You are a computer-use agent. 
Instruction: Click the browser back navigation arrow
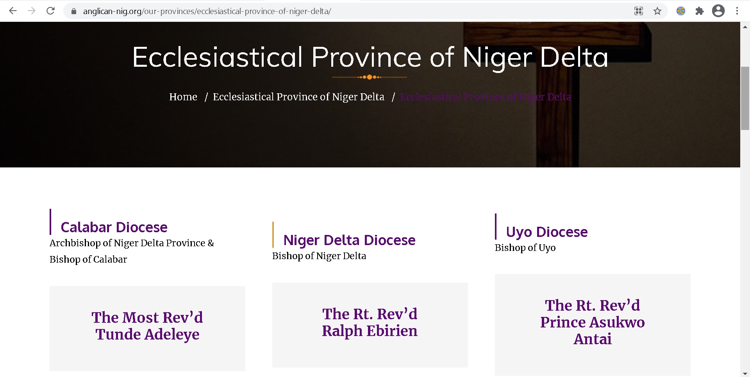tap(13, 11)
